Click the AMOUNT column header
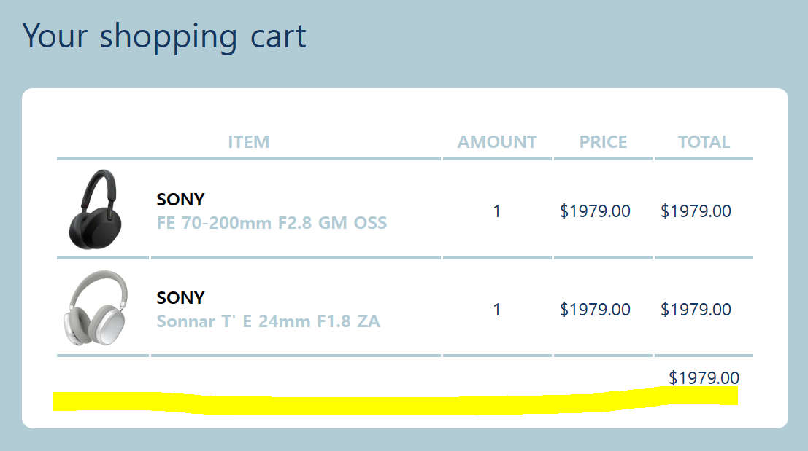Screen dimensions: 808x451 497,142
